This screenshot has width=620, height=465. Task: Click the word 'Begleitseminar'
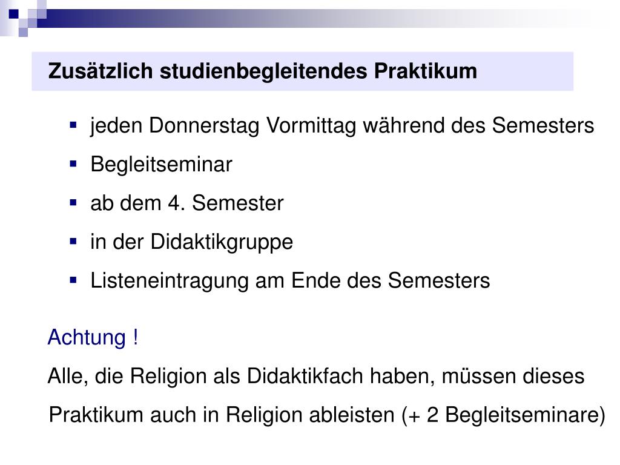tap(161, 165)
